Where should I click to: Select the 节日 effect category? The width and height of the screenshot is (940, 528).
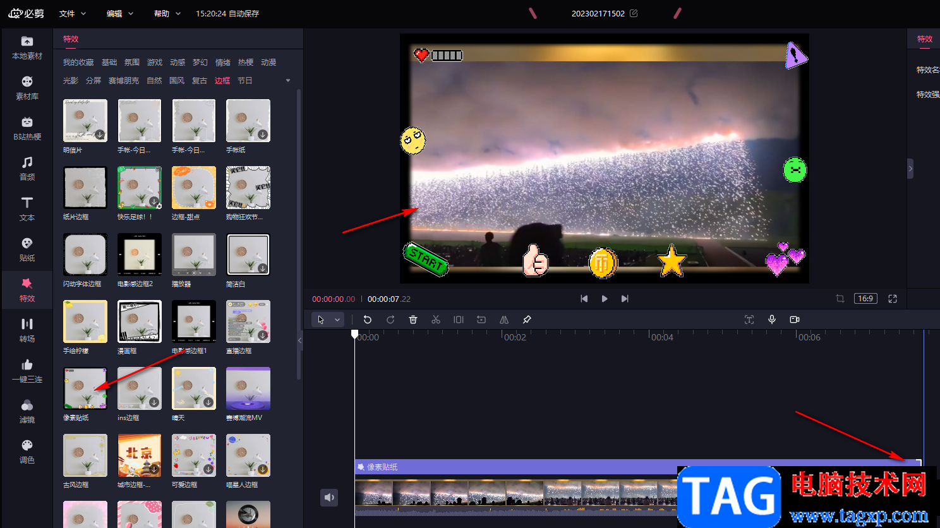[245, 81]
